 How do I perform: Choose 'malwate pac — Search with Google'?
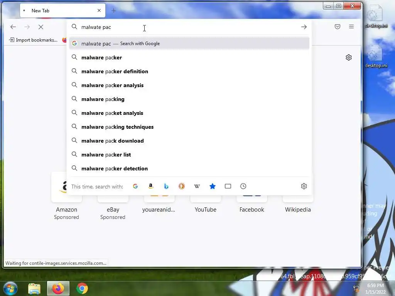pos(189,44)
